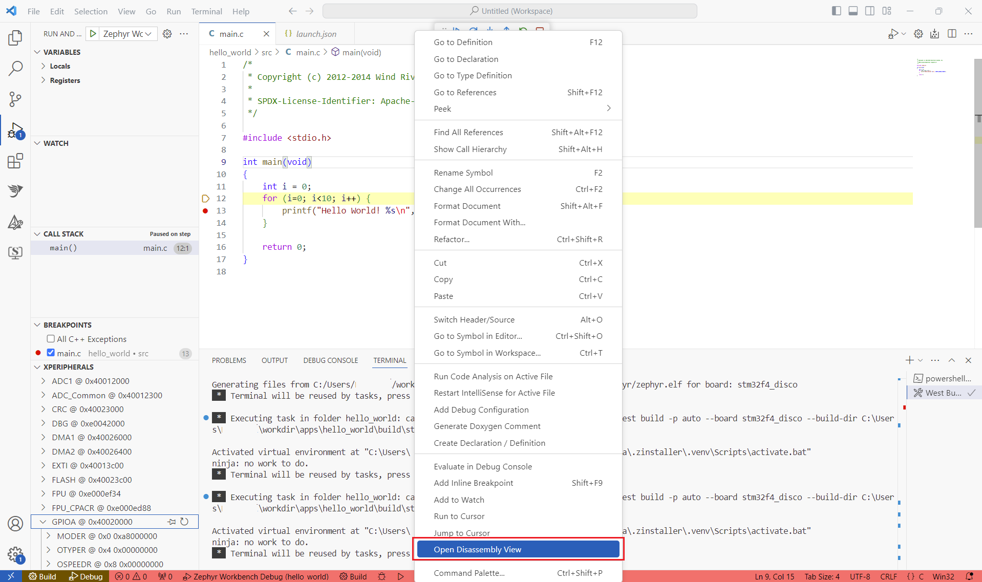Viewport: 982px width, 582px height.
Task: Open the split editor icon top right
Action: (x=952, y=34)
